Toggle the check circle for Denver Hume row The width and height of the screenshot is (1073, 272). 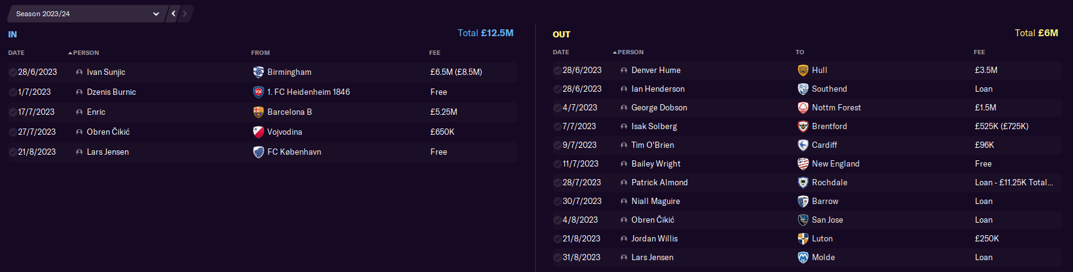point(557,70)
